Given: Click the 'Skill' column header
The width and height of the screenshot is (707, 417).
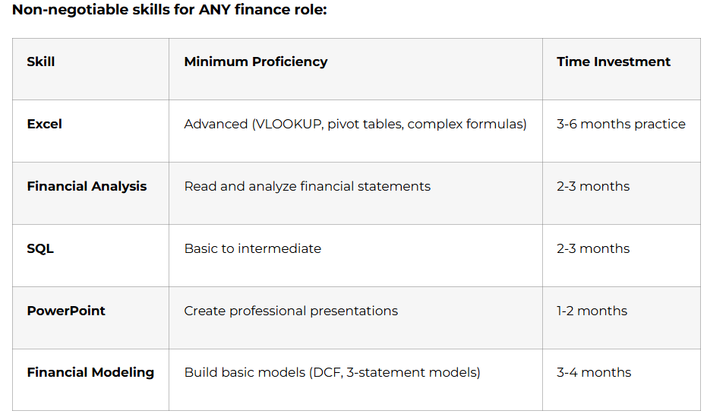Looking at the screenshot, I should pyautogui.click(x=41, y=62).
